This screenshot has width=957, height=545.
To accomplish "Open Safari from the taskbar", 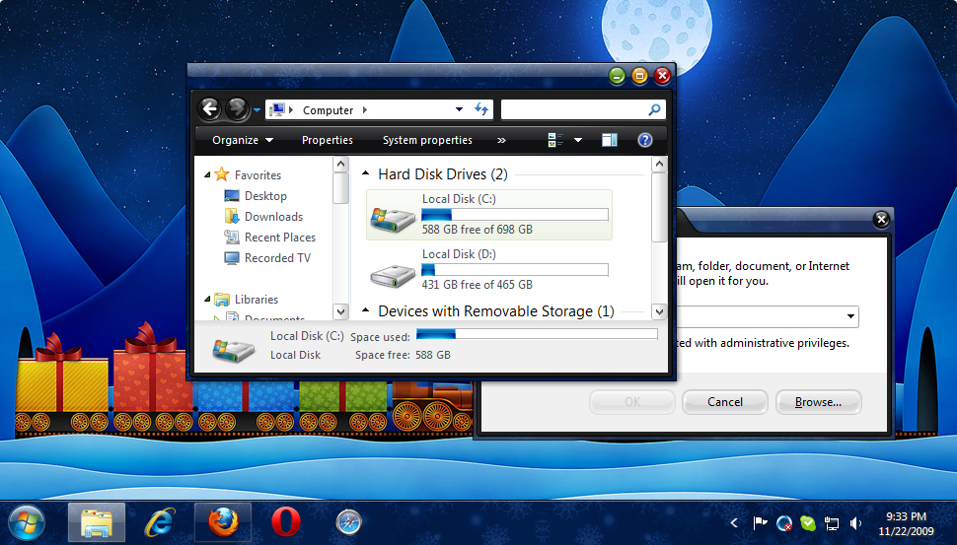I will click(x=348, y=521).
